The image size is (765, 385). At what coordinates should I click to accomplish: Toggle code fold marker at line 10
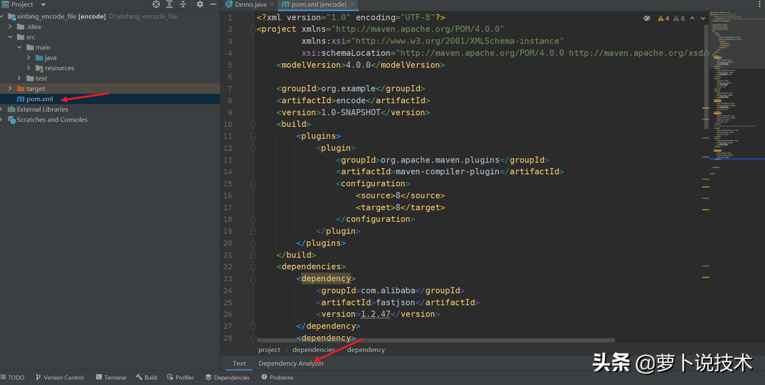point(253,124)
